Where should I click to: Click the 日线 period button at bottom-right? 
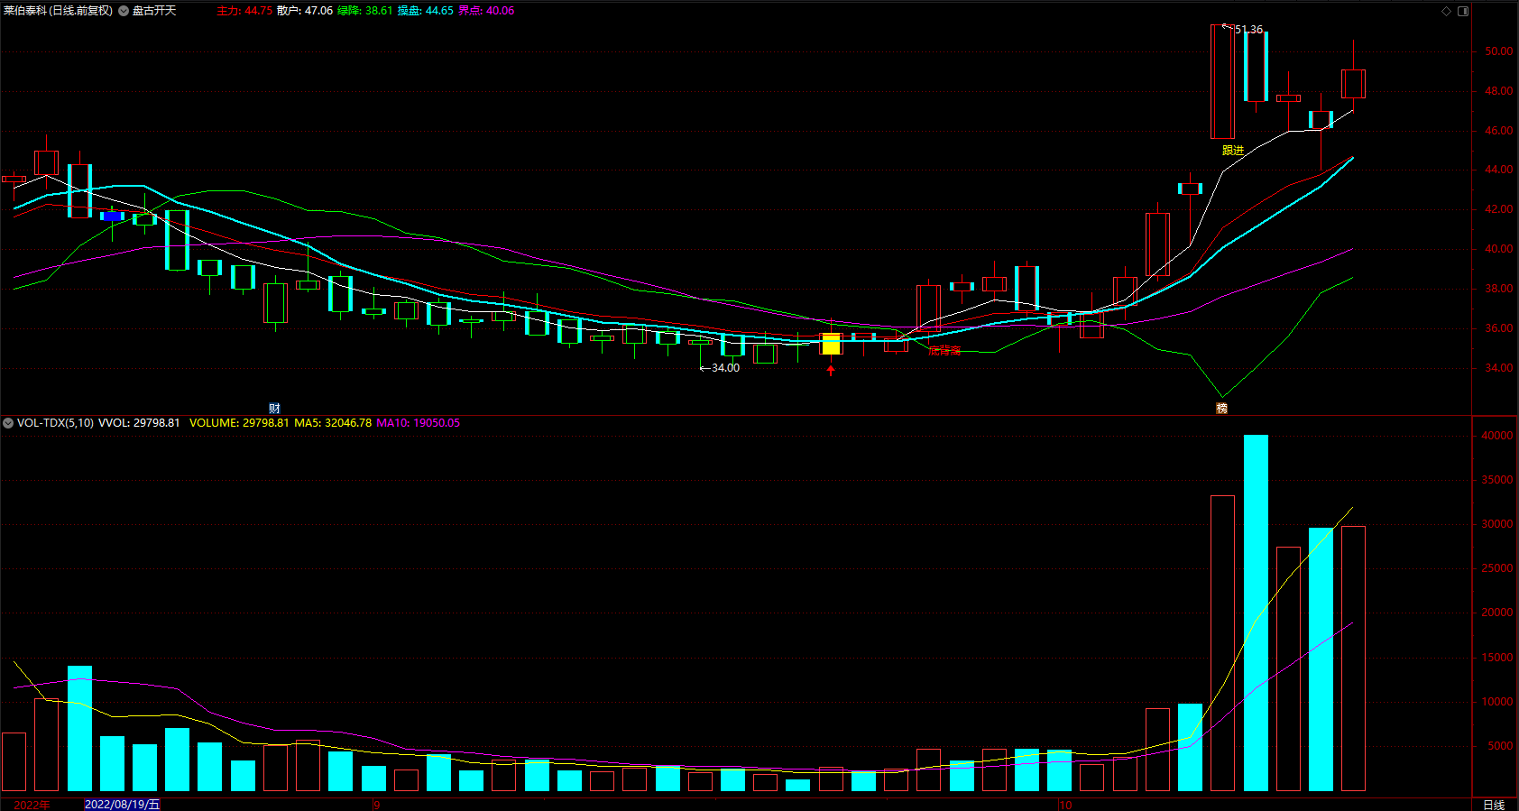pyautogui.click(x=1494, y=805)
